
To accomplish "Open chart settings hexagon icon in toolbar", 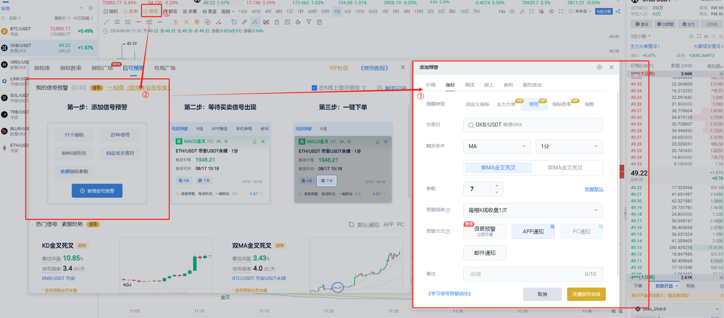I will click(551, 11).
